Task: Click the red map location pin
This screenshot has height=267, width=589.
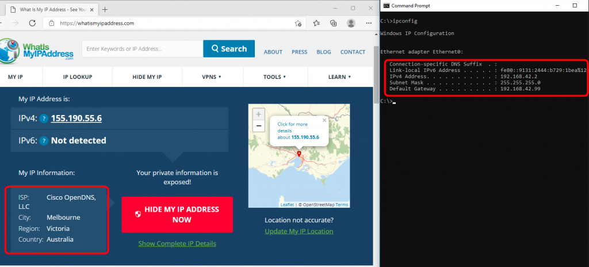Action: point(299,154)
